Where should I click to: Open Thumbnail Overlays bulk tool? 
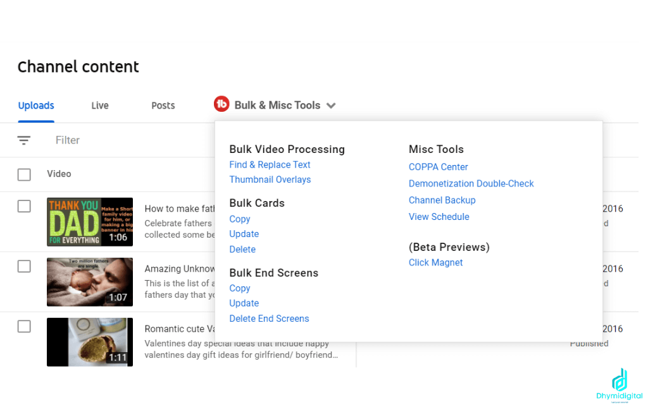click(270, 180)
